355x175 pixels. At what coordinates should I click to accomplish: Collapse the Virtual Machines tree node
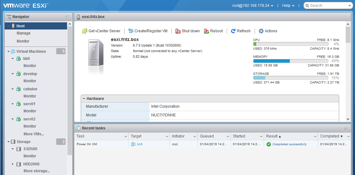[8, 52]
